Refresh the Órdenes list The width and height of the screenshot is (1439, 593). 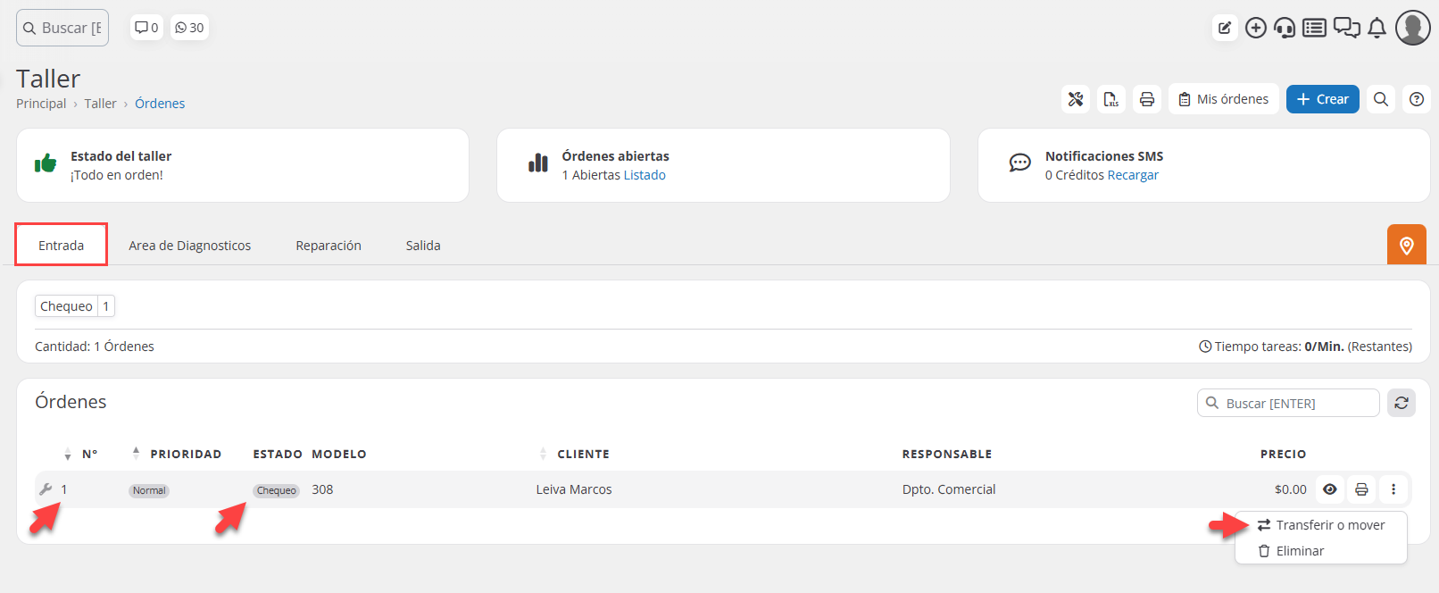click(1402, 403)
